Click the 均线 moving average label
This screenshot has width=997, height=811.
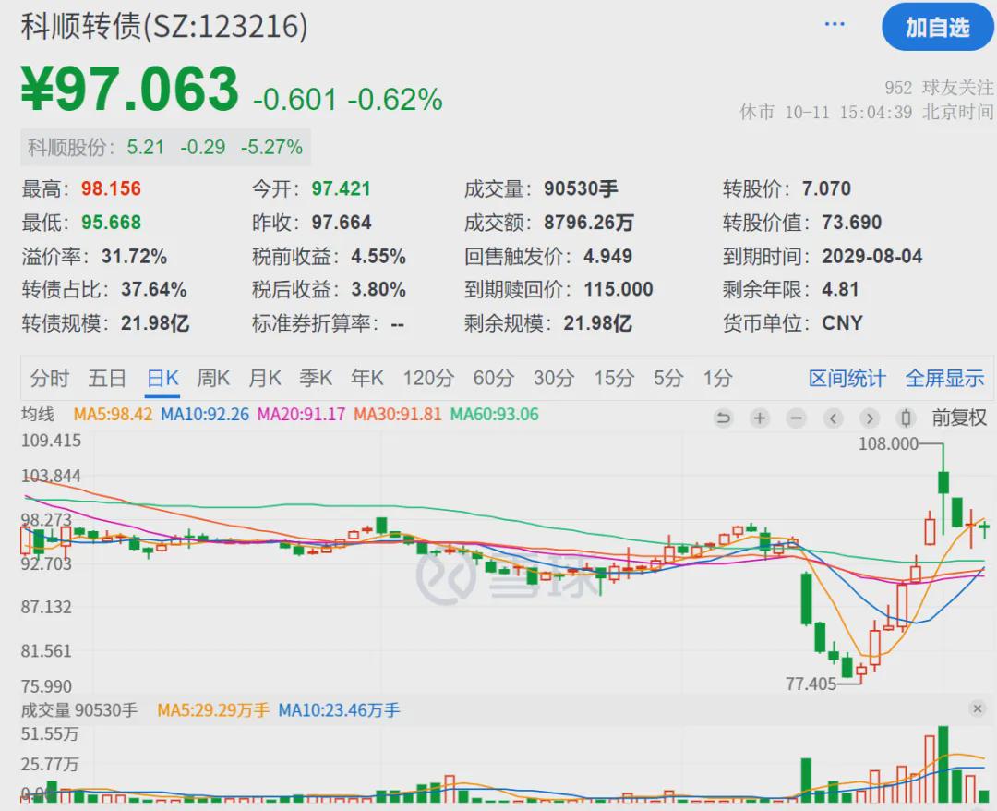click(38, 415)
